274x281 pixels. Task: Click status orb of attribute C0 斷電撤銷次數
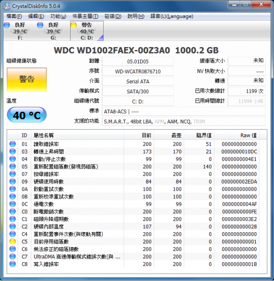pos(12,211)
